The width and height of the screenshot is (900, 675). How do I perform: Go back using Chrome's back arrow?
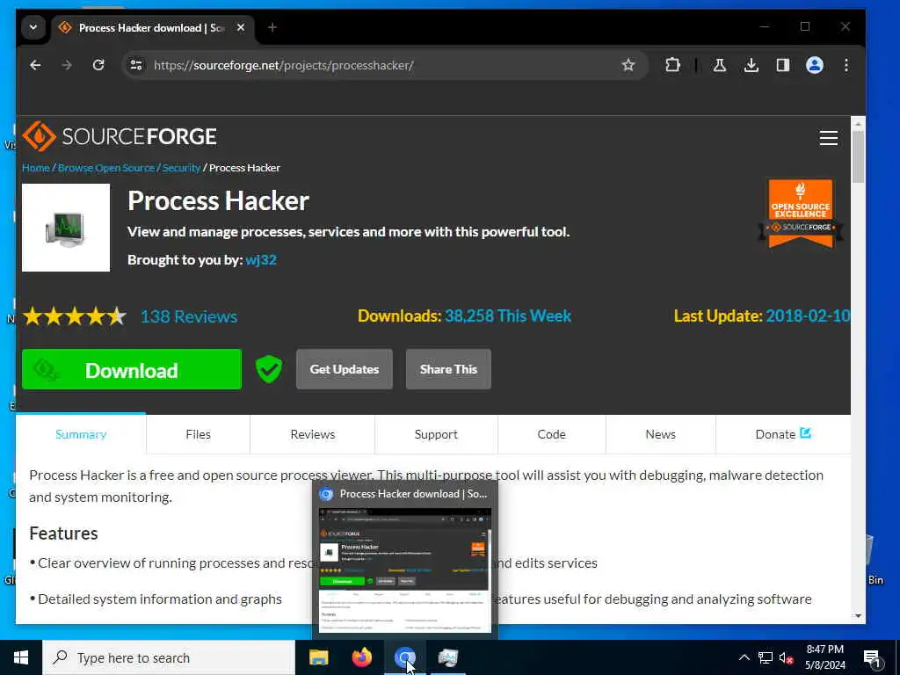35,65
